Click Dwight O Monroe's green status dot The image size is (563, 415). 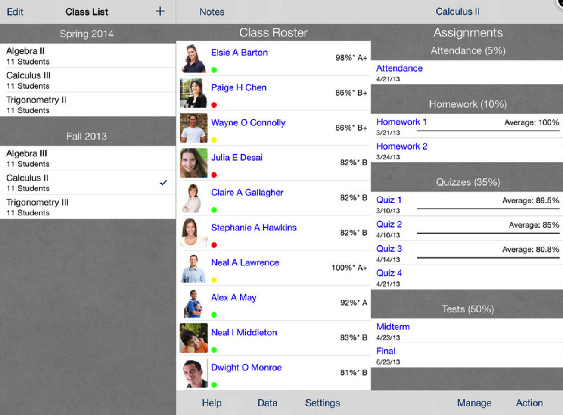[x=214, y=385]
